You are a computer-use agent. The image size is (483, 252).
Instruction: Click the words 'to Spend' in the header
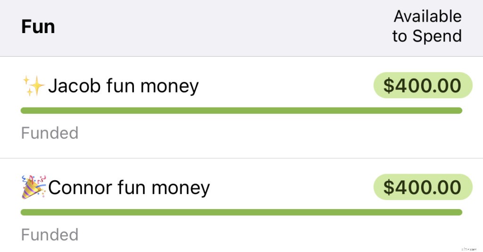tap(427, 36)
